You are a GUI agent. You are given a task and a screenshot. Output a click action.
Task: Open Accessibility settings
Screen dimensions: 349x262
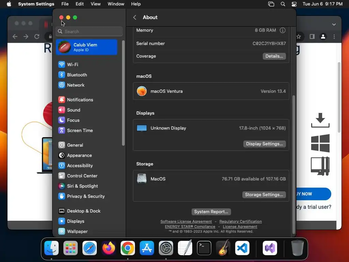(76, 166)
